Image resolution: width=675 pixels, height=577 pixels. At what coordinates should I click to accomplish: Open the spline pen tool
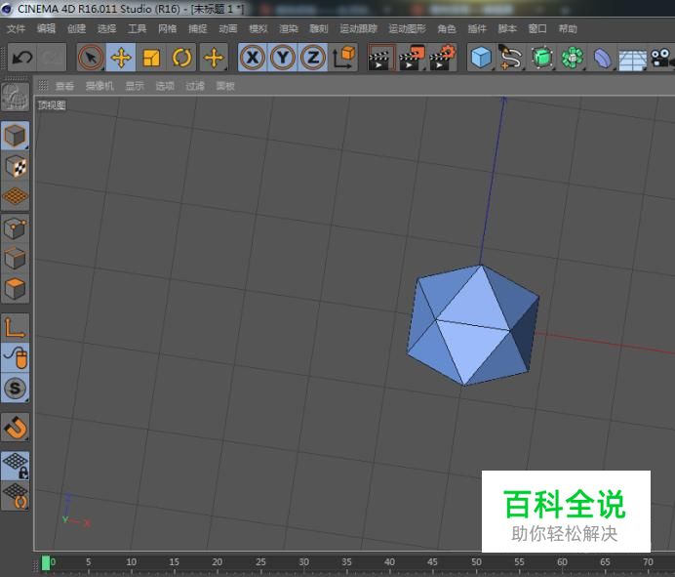click(x=511, y=58)
